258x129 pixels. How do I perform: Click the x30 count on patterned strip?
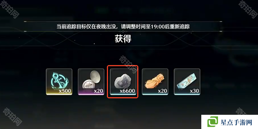pyautogui.click(x=194, y=91)
